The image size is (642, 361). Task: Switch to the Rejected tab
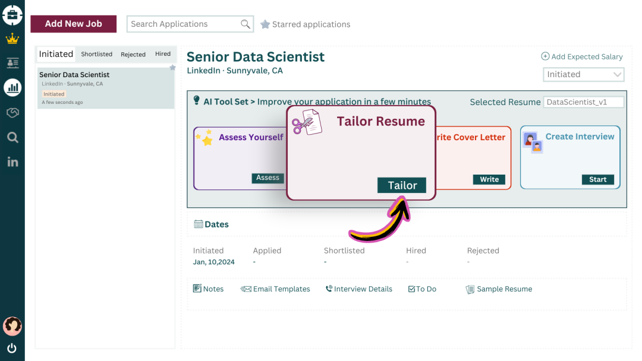(x=133, y=54)
